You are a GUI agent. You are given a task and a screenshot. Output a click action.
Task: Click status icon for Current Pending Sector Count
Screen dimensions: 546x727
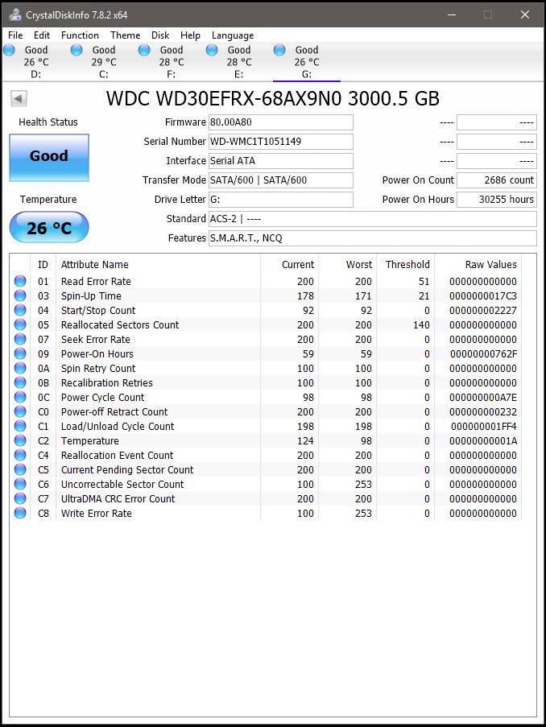pos(20,469)
